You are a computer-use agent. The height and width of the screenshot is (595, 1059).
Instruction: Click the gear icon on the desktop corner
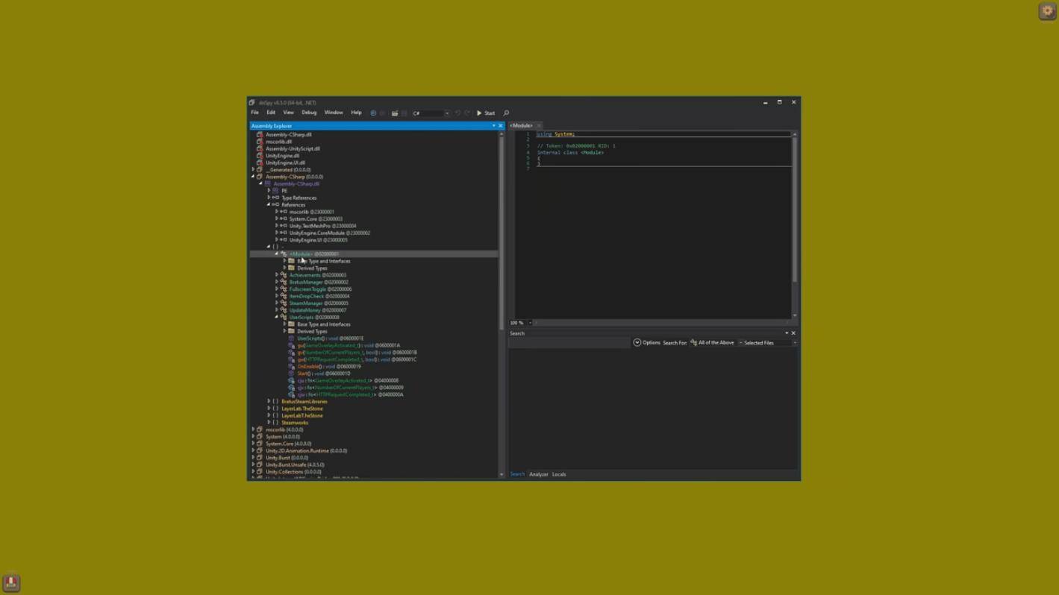1047,11
